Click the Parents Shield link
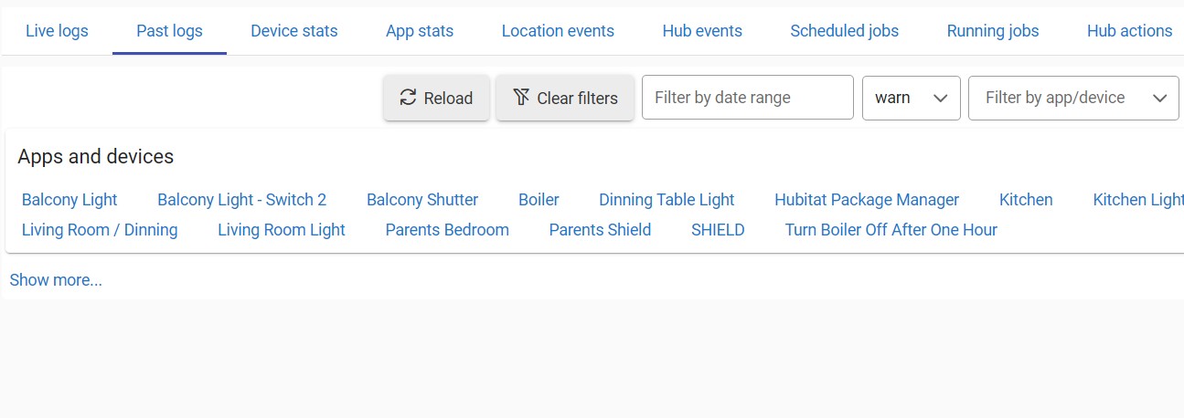 click(600, 230)
